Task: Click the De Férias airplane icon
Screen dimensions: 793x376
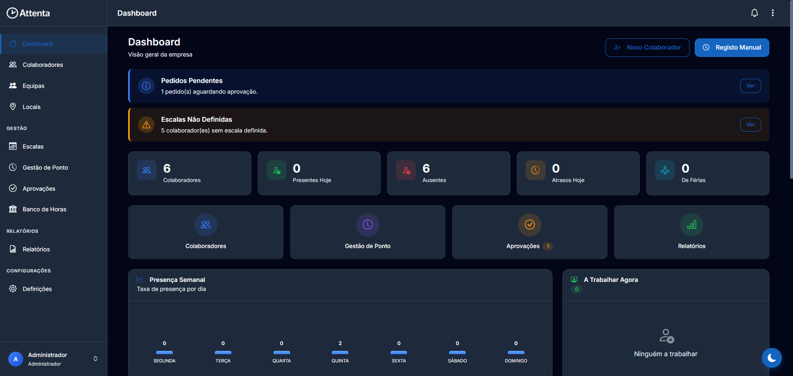Action: pyautogui.click(x=665, y=170)
